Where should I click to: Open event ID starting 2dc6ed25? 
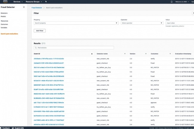49,63
